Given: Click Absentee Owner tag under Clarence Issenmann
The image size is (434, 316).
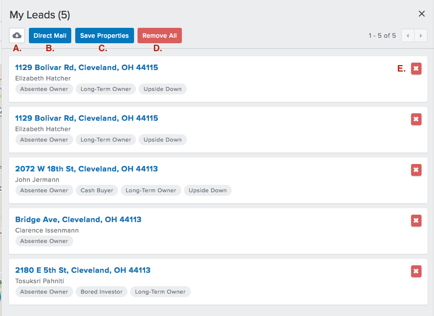Looking at the screenshot, I should coord(44,241).
